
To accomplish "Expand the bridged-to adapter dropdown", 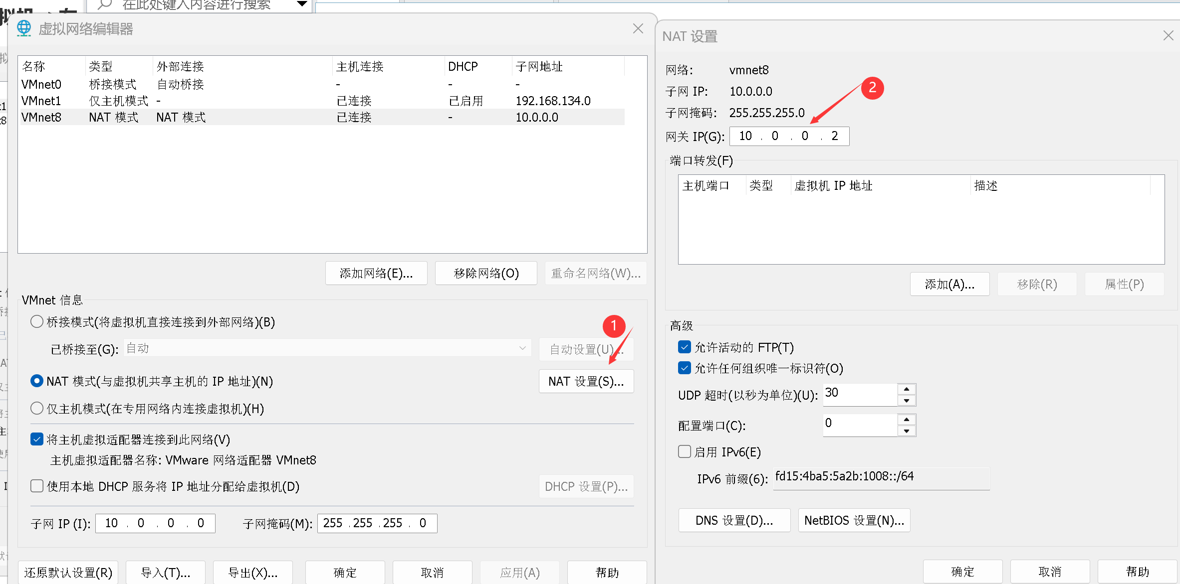I will click(x=522, y=348).
